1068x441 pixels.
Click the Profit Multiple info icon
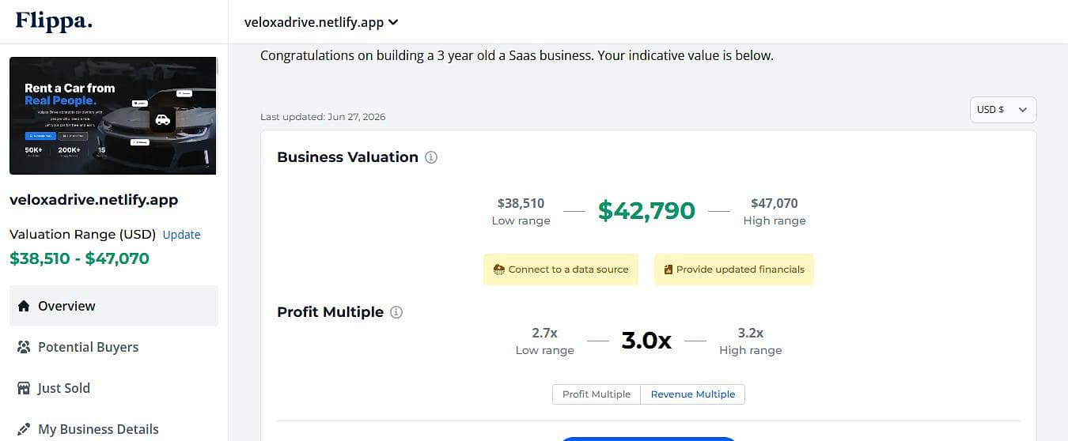coord(396,312)
